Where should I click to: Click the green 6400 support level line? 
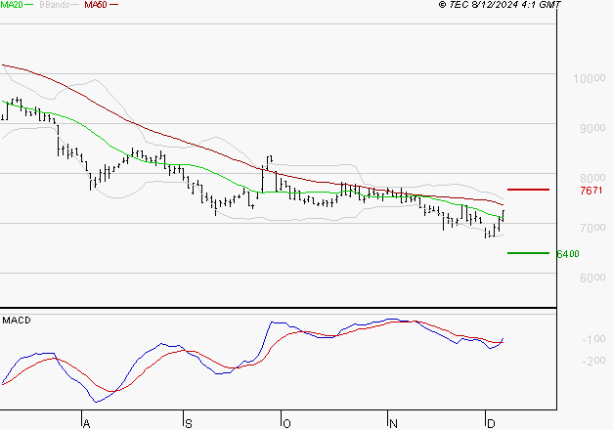pyautogui.click(x=528, y=253)
